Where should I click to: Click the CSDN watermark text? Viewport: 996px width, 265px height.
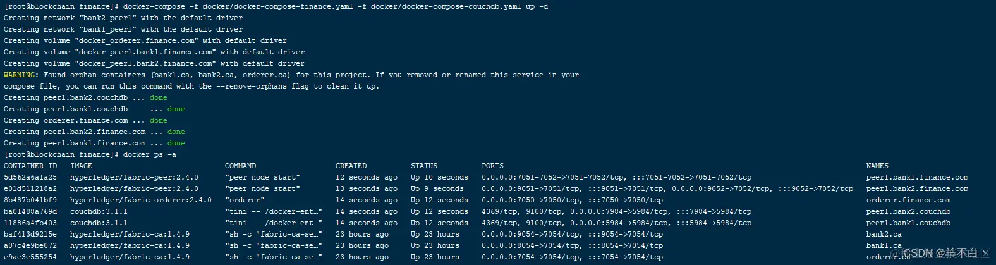946,253
